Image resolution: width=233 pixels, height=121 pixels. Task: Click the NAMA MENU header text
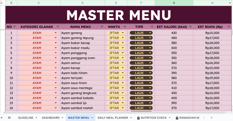click(x=80, y=27)
